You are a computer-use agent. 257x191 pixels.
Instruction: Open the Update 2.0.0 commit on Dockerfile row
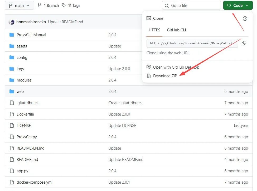[119, 114]
